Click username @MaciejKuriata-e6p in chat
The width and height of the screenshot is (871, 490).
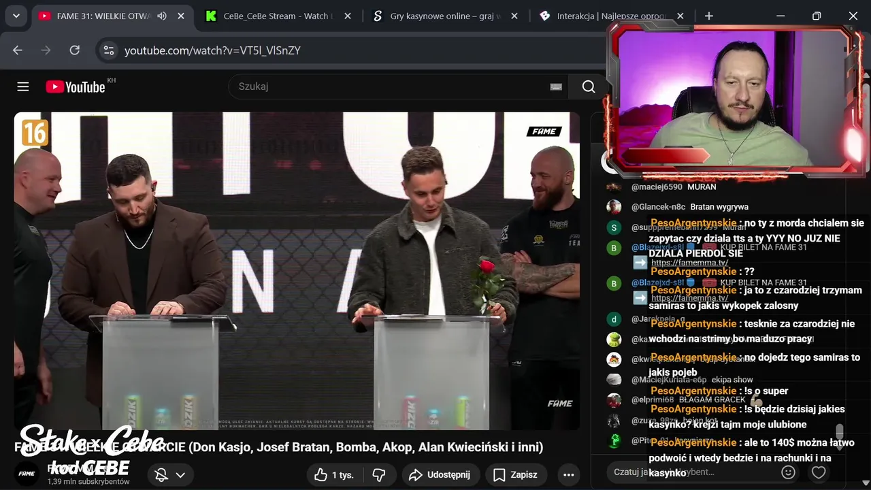coord(669,380)
